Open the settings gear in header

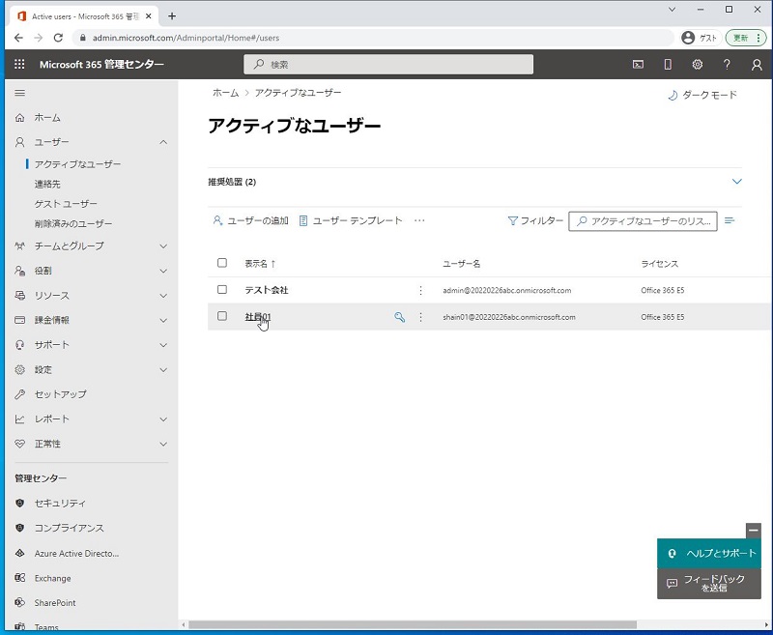point(697,64)
